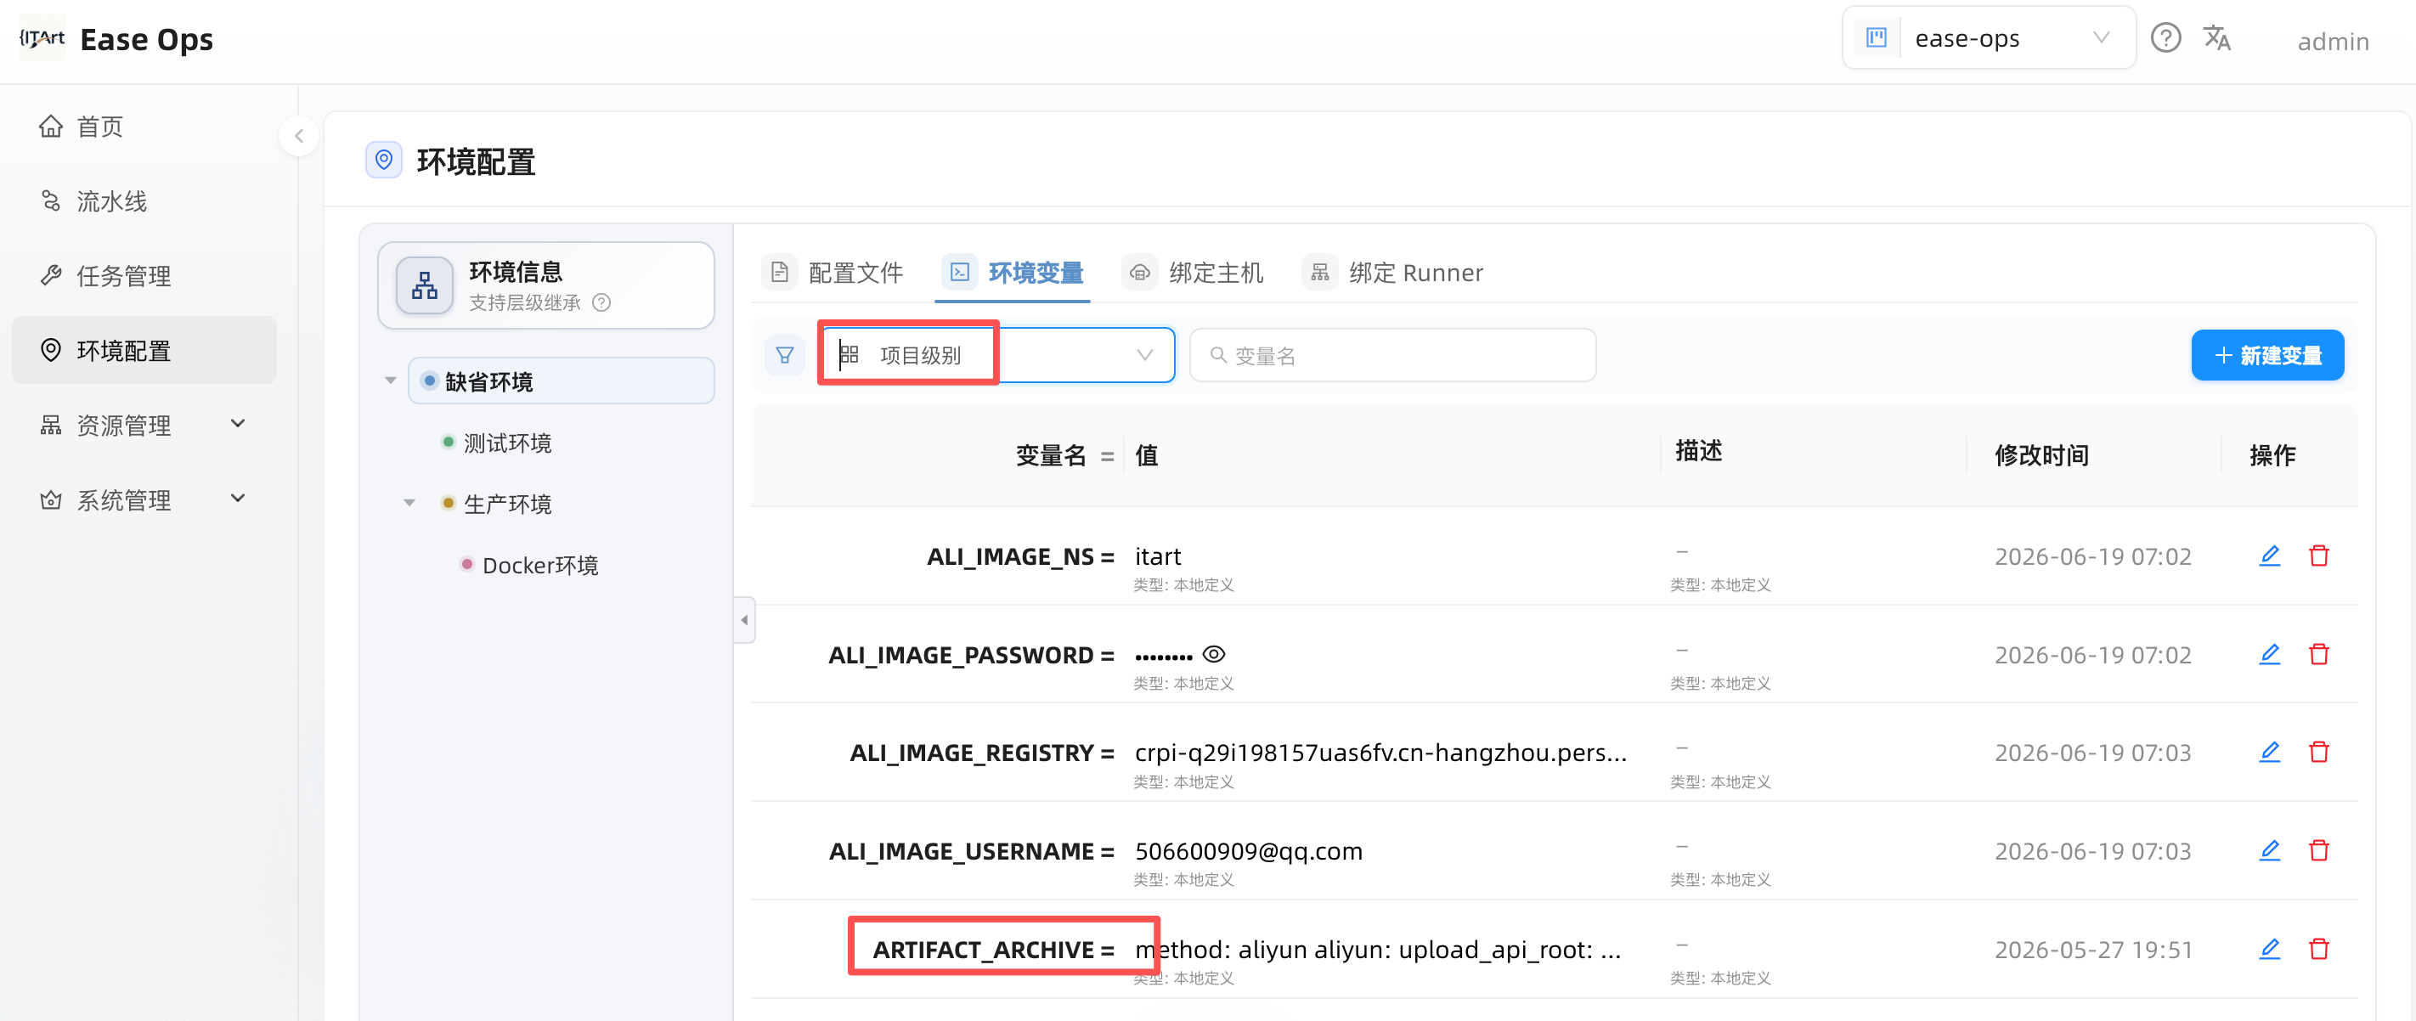Open the 项目级别 level dropdown
This screenshot has width=2416, height=1021.
[x=997, y=355]
